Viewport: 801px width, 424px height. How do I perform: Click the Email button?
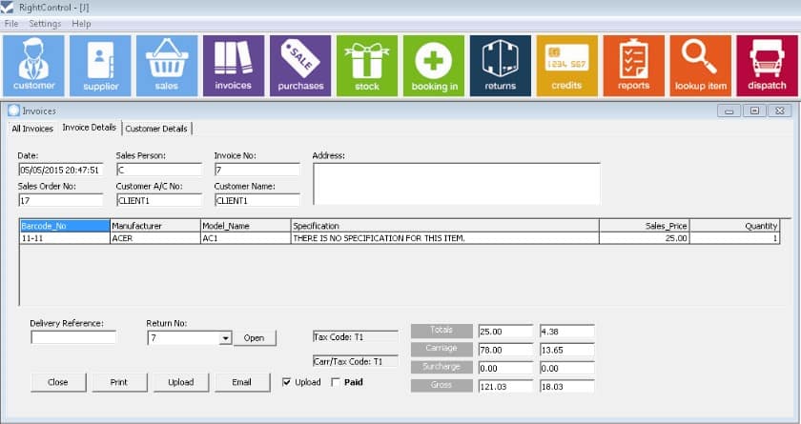241,382
